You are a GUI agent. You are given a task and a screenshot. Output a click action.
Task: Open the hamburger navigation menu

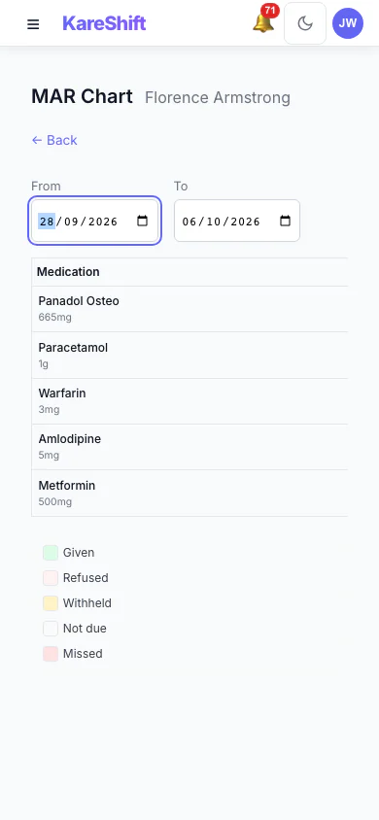coord(33,24)
